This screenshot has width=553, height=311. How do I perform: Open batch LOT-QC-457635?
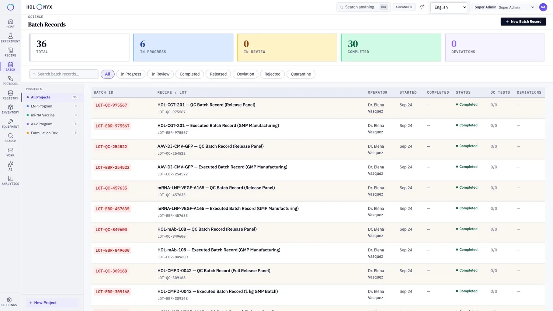[111, 188]
